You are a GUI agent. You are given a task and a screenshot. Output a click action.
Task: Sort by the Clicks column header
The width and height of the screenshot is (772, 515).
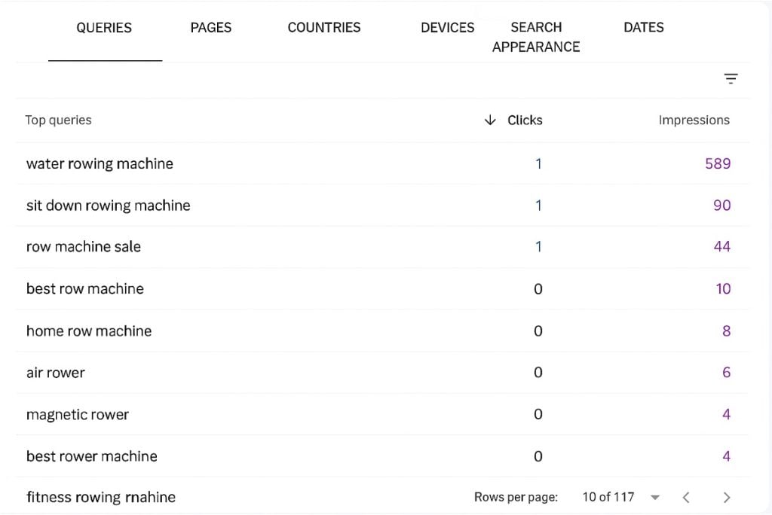point(525,120)
